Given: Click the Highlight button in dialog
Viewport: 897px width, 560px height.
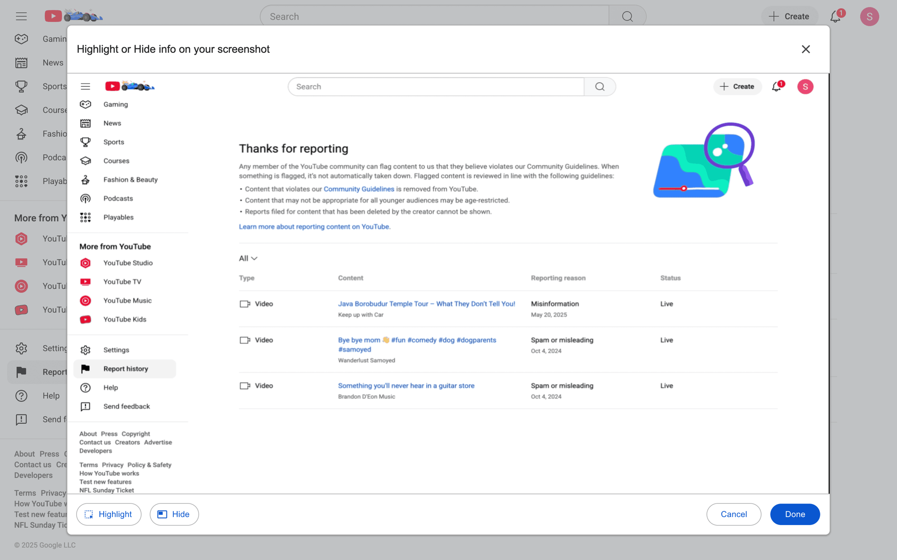Looking at the screenshot, I should [x=108, y=514].
